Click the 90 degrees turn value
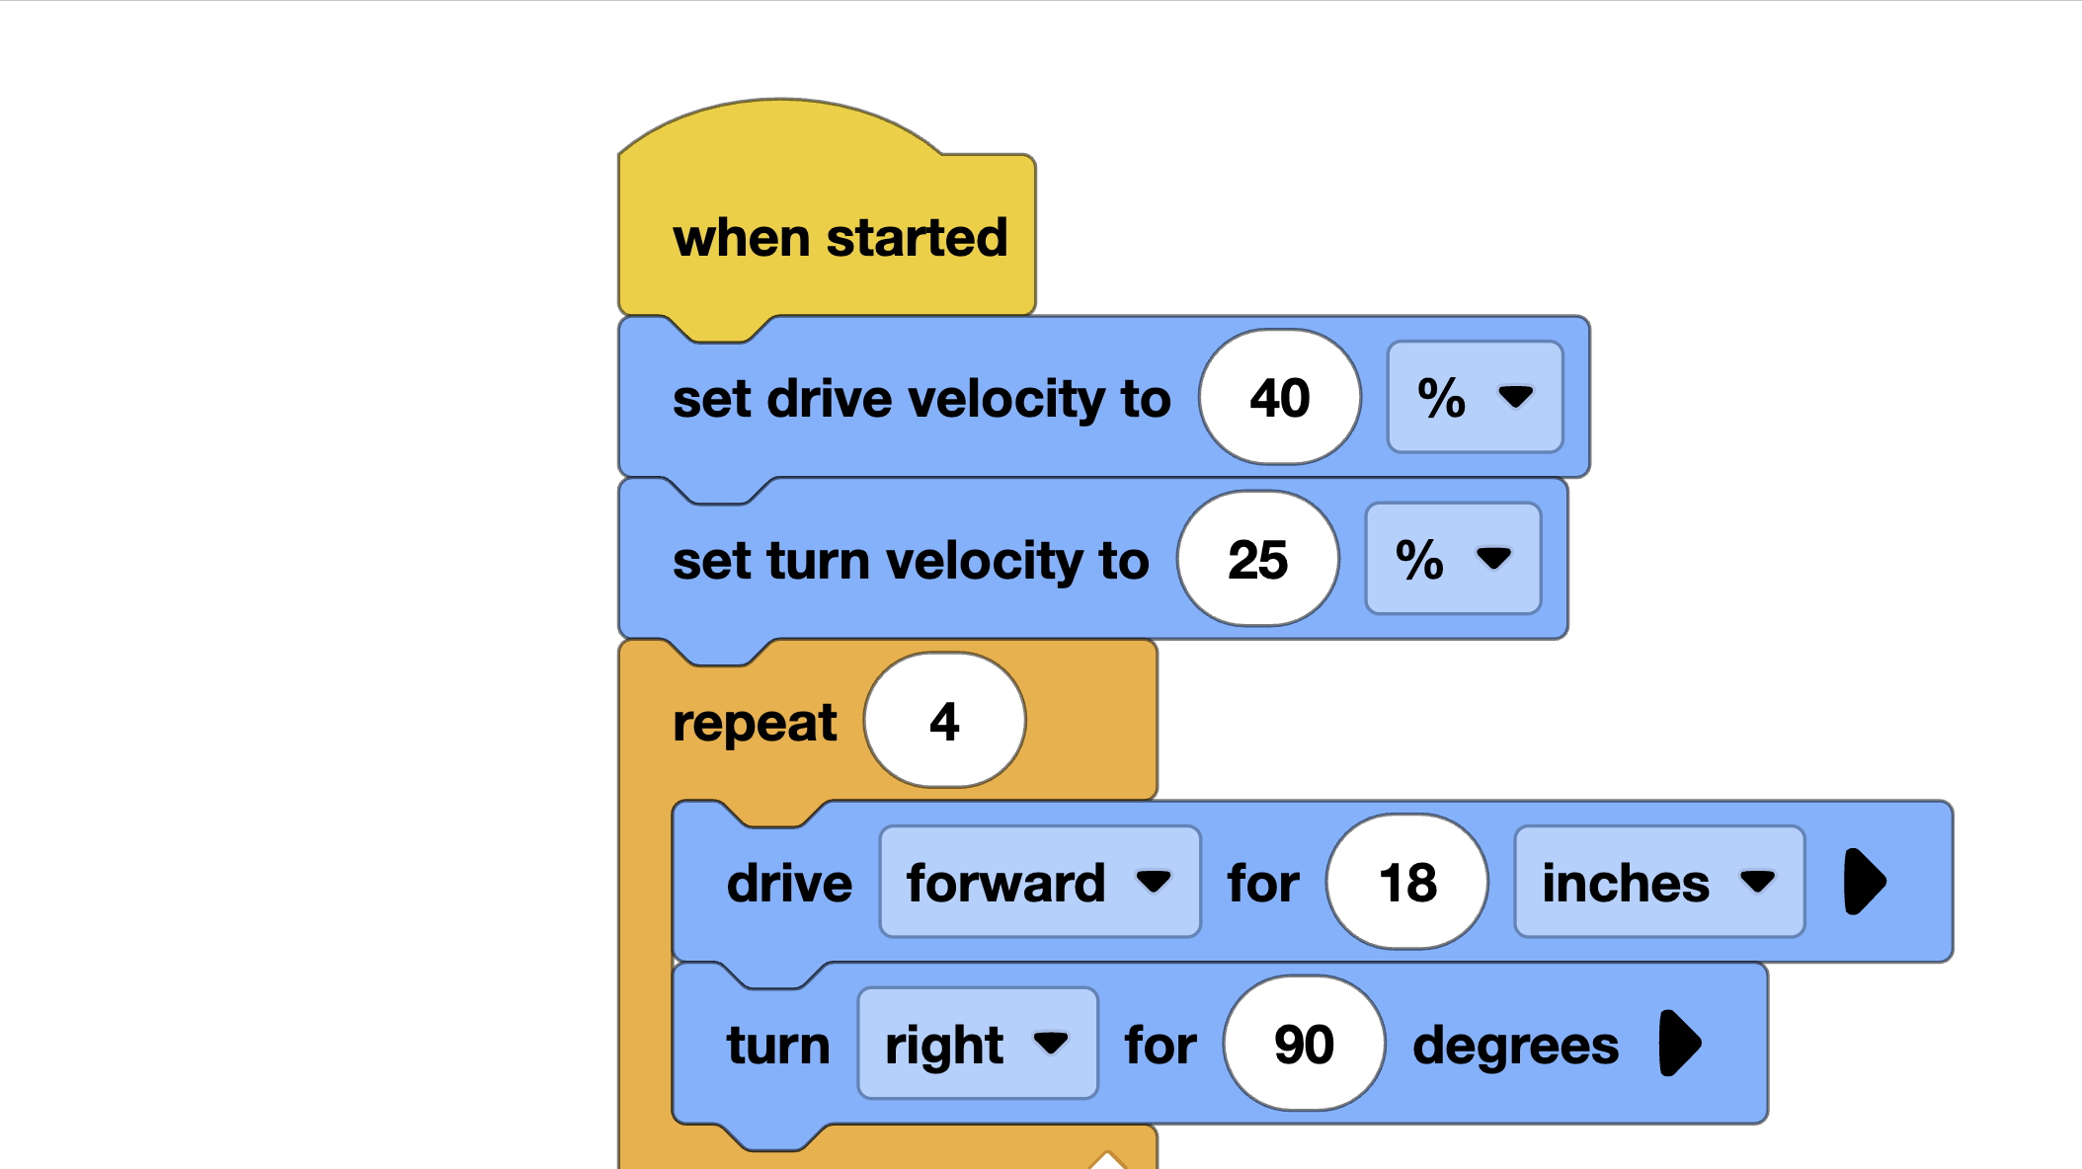2082x1169 pixels. click(1303, 1044)
